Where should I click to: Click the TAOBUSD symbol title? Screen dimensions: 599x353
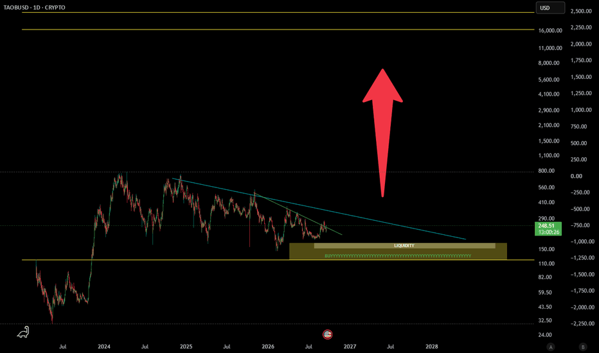[x=15, y=7]
